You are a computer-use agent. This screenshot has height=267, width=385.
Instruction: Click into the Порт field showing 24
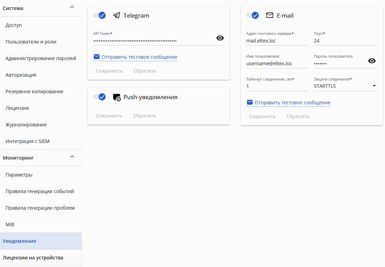345,41
